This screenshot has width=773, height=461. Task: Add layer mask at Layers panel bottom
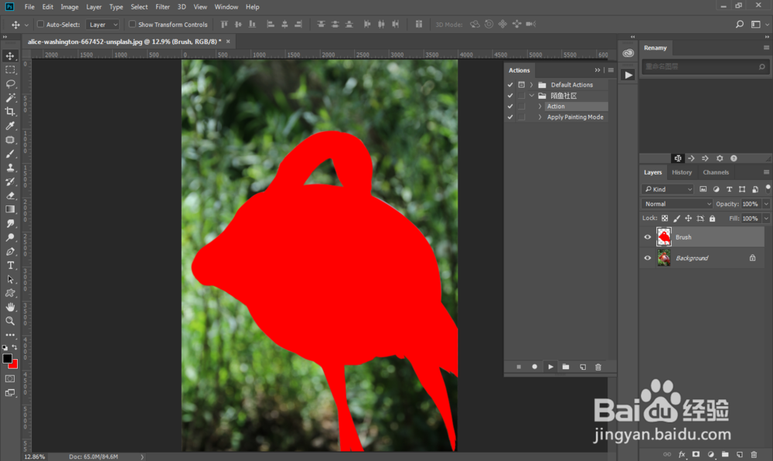coord(696,454)
